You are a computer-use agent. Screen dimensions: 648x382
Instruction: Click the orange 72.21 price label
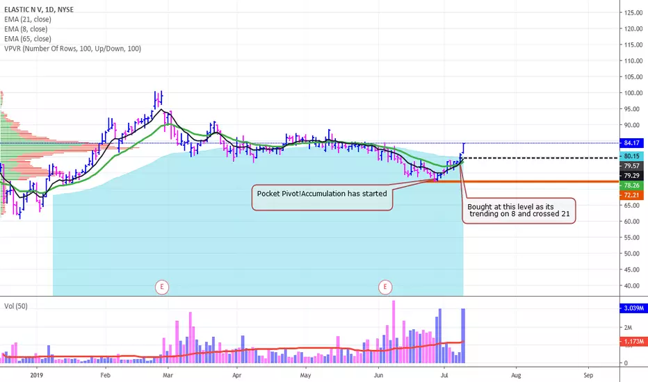tap(631, 195)
